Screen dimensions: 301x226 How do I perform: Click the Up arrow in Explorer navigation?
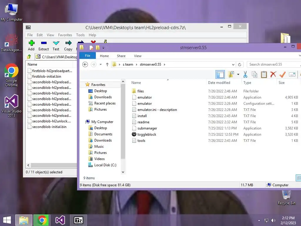107,64
